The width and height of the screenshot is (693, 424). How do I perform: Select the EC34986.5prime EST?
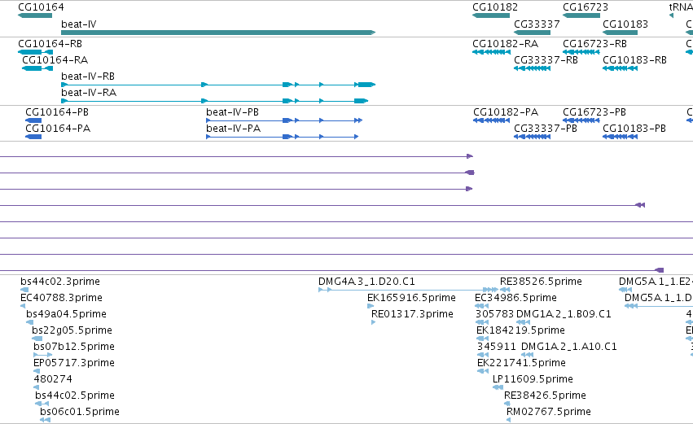(482, 306)
